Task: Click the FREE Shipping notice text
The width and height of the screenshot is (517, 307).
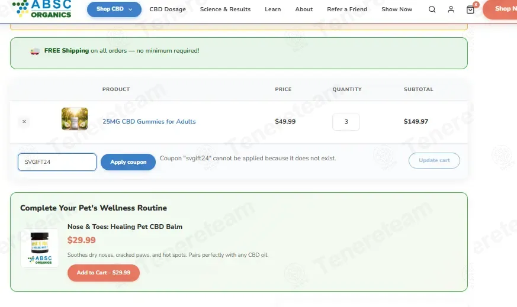Action: click(121, 51)
